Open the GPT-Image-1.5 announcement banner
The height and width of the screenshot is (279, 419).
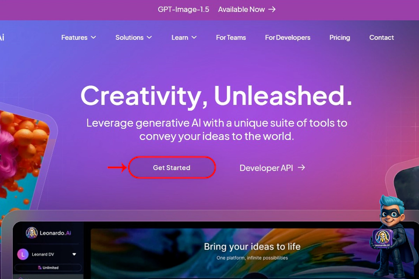216,10
